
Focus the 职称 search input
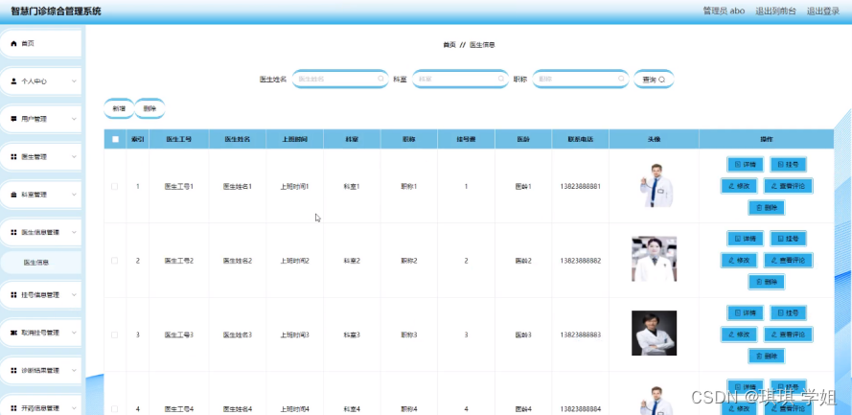coord(581,79)
